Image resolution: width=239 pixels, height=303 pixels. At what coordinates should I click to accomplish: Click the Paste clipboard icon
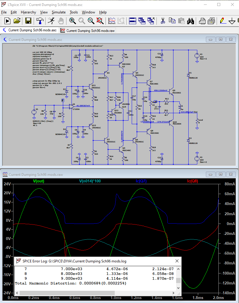181,21
